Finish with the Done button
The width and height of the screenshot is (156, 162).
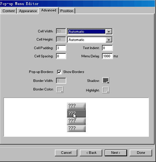[141, 153]
